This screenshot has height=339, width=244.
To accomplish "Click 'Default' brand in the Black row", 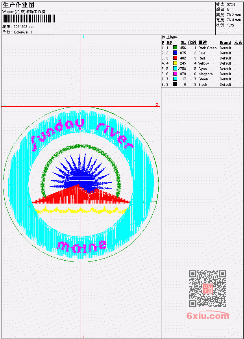I will (226, 85).
